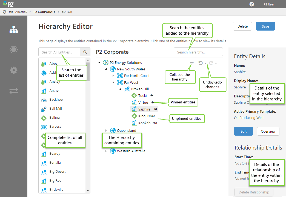Click the Search hierarchy input field
Viewport: 286px width, 197px height.
point(198,52)
